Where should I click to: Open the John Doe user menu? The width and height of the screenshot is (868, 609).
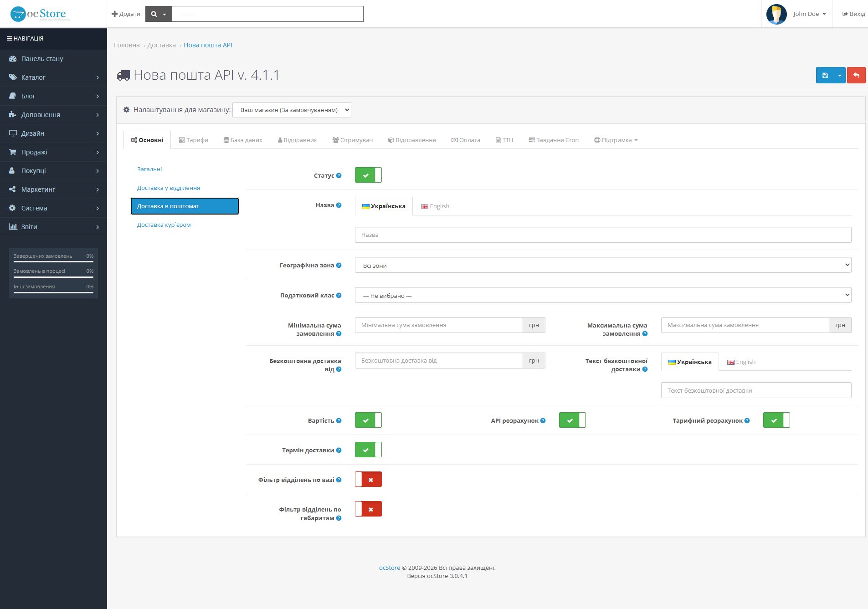point(809,14)
